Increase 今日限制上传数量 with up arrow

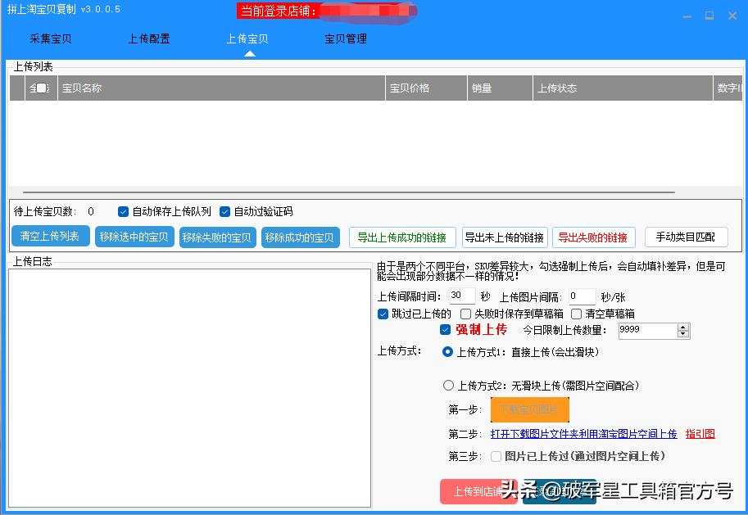(683, 327)
